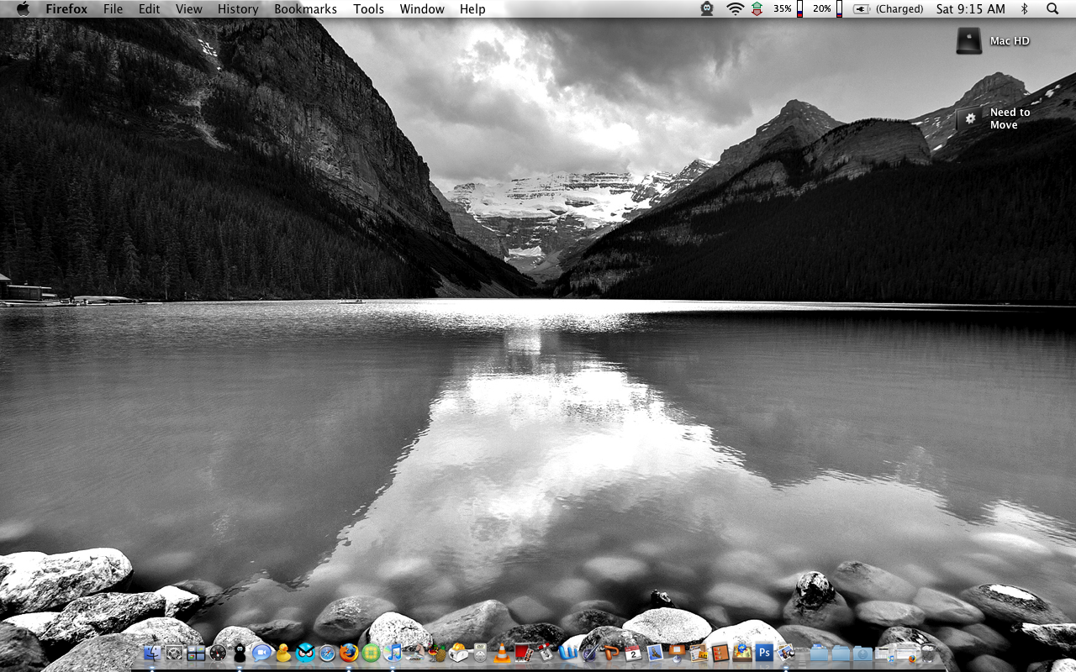Open the pineapple cocktail dock icon
The image size is (1076, 672).
click(436, 653)
